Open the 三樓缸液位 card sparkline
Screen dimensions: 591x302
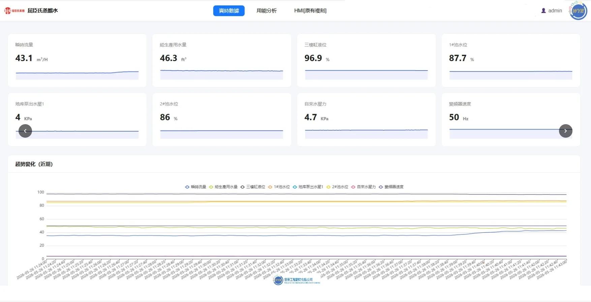point(366,75)
